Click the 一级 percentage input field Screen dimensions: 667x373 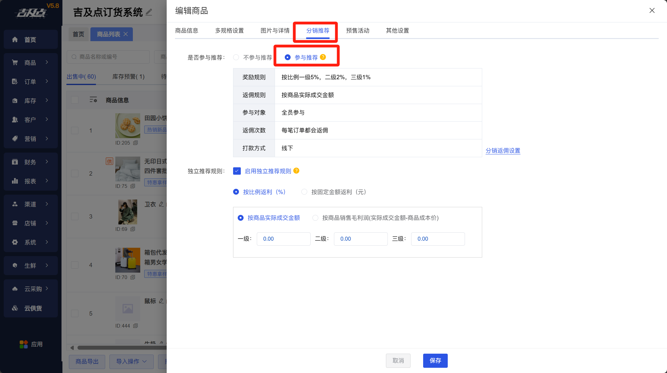click(283, 239)
